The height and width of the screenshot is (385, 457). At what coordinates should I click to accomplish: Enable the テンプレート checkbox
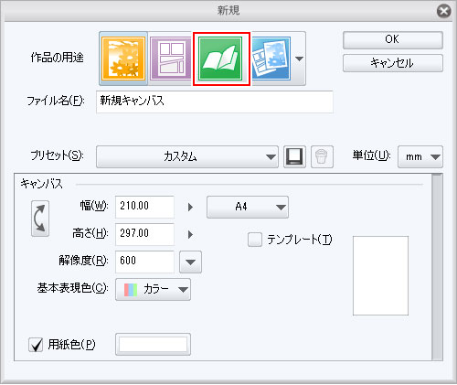tap(255, 240)
